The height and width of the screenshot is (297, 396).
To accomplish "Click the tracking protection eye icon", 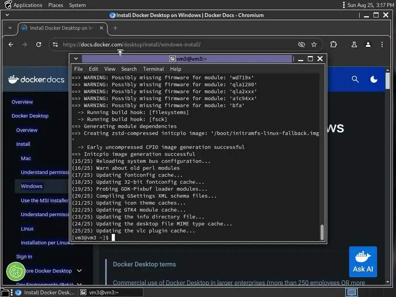I will point(301,45).
